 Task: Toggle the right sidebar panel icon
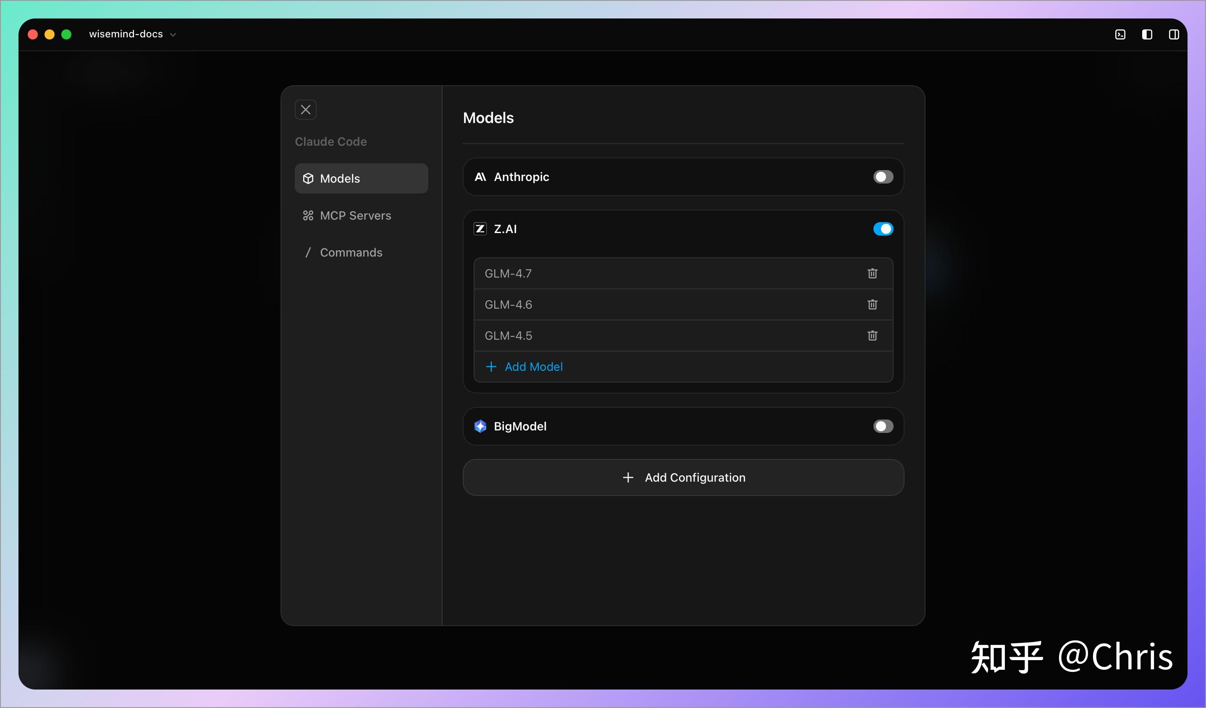click(x=1174, y=34)
